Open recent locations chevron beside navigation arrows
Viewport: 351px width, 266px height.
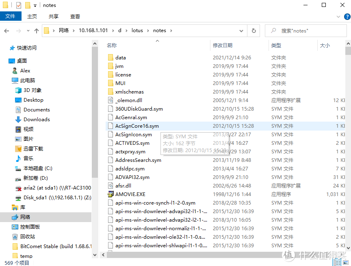28,31
